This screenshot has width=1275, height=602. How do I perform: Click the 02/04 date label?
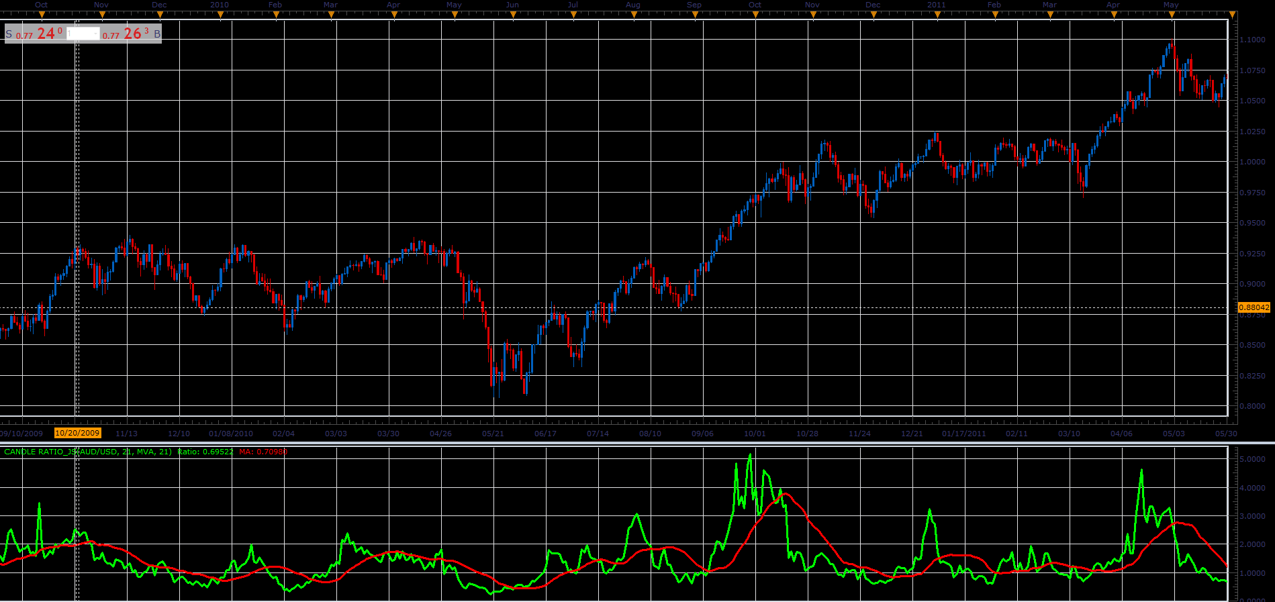pos(284,434)
